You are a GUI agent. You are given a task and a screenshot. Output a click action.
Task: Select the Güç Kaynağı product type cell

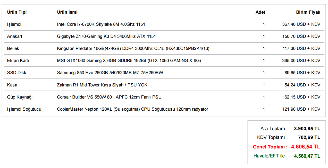20,97
